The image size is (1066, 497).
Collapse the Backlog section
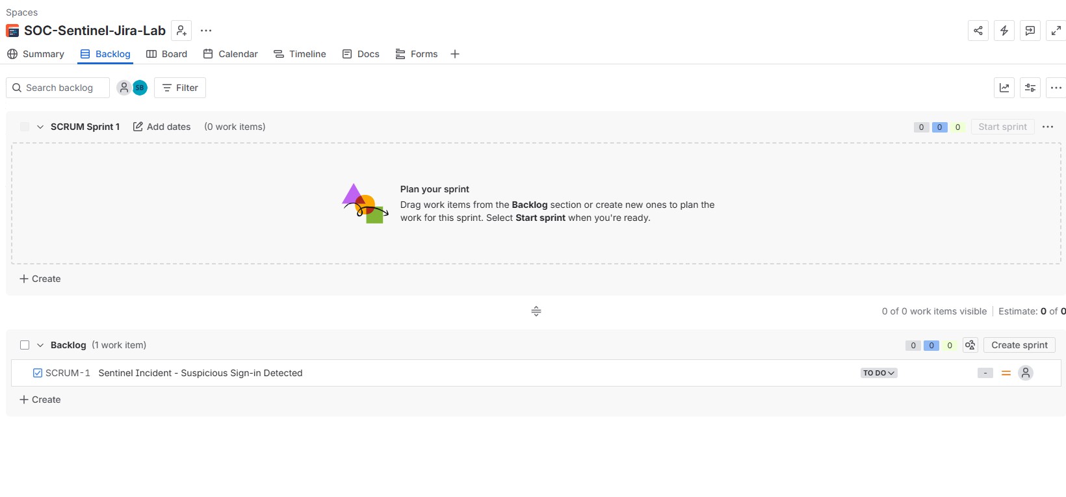pos(40,345)
